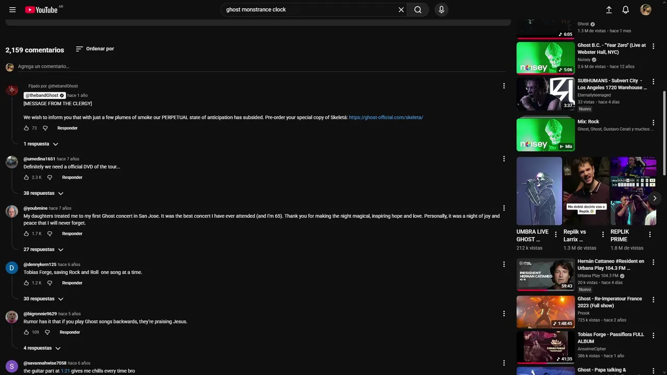Open options menu for pinned comment
Image resolution: width=667 pixels, height=375 pixels.
click(503, 86)
